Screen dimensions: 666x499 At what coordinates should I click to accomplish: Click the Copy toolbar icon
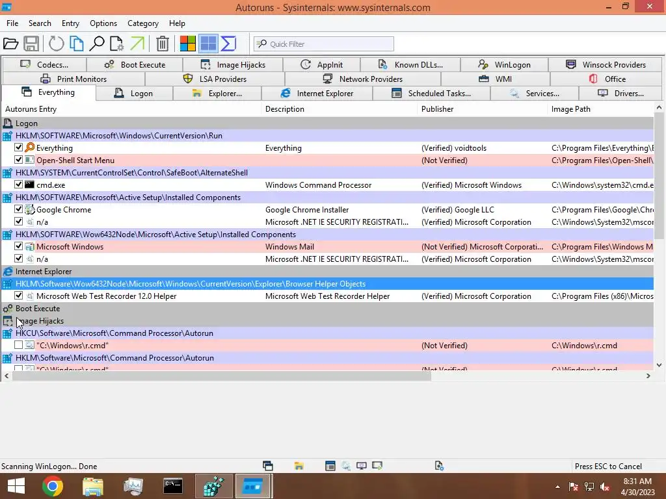tap(77, 44)
